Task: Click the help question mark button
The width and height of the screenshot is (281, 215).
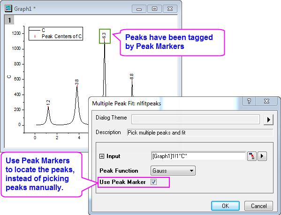Action: click(x=249, y=101)
